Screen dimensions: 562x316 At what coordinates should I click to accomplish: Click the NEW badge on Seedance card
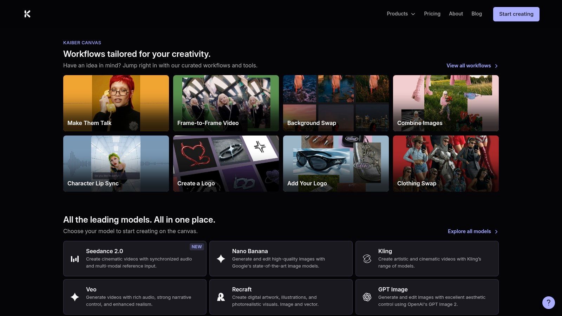click(197, 247)
